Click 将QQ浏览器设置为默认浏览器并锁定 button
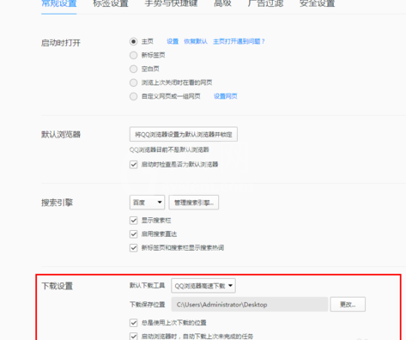This screenshot has height=340, width=406. (x=184, y=134)
